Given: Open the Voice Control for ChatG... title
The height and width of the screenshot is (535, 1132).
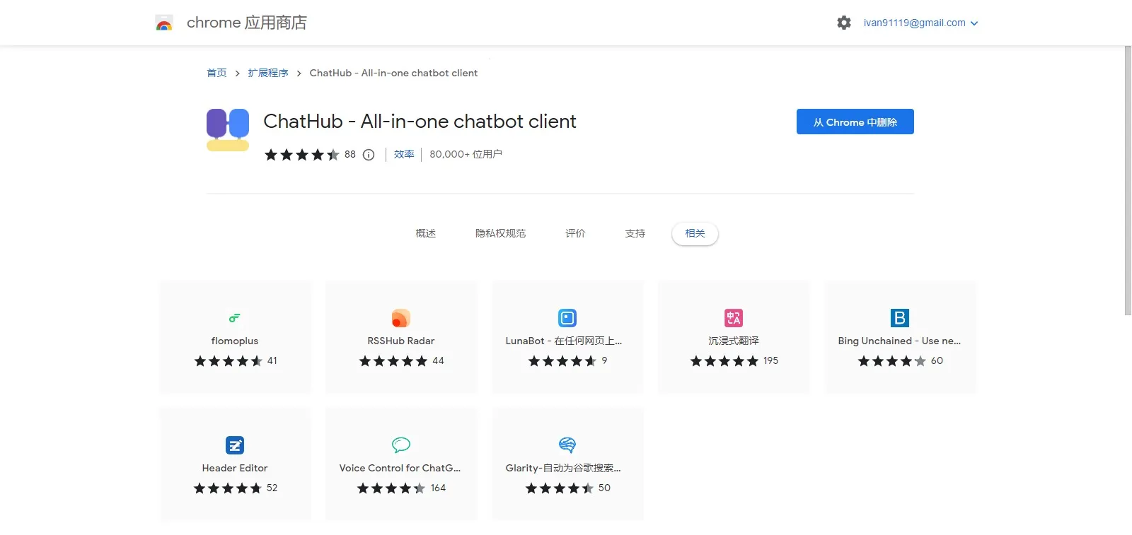Looking at the screenshot, I should [400, 468].
